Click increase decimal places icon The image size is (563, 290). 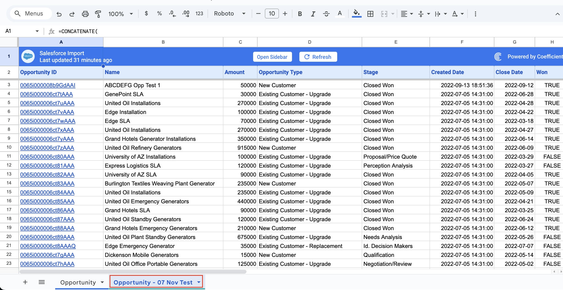(186, 14)
